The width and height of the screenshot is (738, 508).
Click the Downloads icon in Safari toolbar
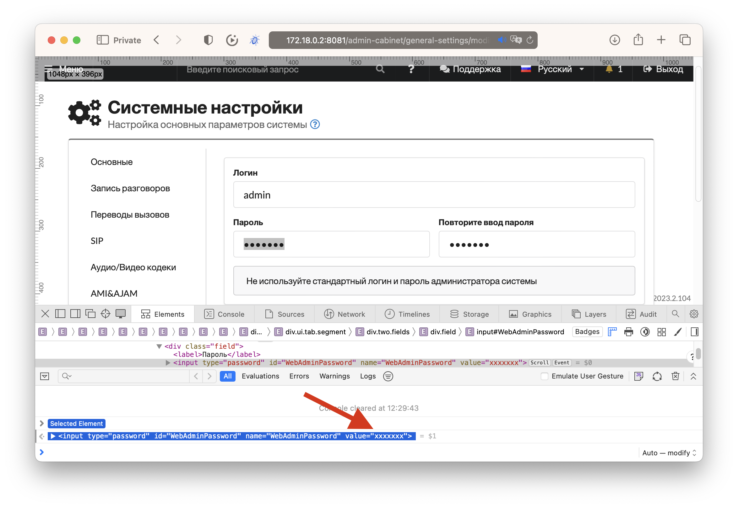pos(614,40)
